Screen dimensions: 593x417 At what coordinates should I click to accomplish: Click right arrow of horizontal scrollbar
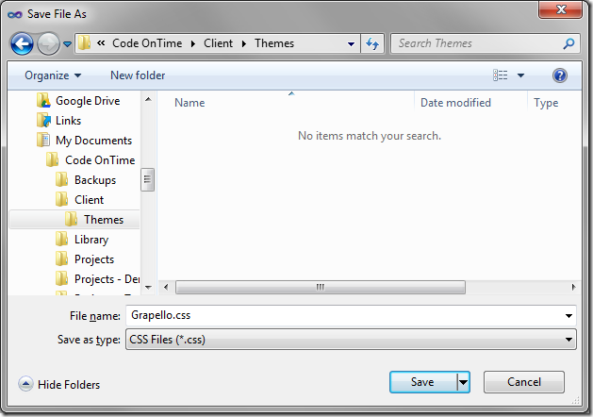click(x=573, y=287)
